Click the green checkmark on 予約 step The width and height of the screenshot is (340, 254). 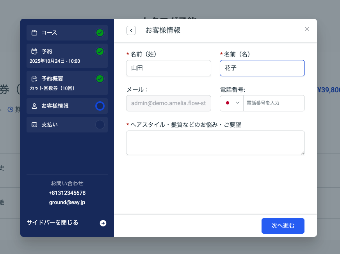(100, 51)
